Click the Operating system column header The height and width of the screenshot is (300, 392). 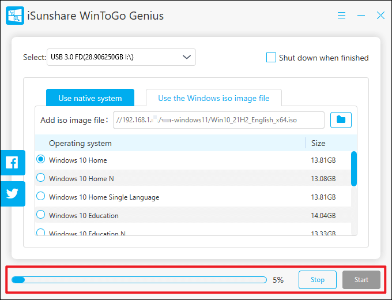click(80, 144)
